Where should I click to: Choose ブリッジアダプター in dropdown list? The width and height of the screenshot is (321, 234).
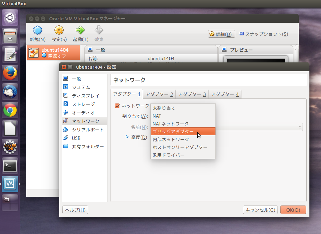pos(183,131)
